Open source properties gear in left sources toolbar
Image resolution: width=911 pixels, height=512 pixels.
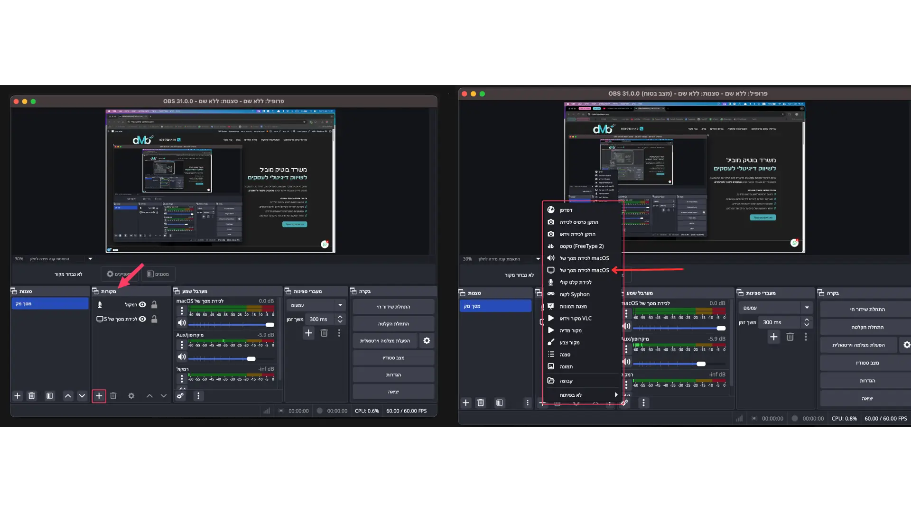coord(131,396)
